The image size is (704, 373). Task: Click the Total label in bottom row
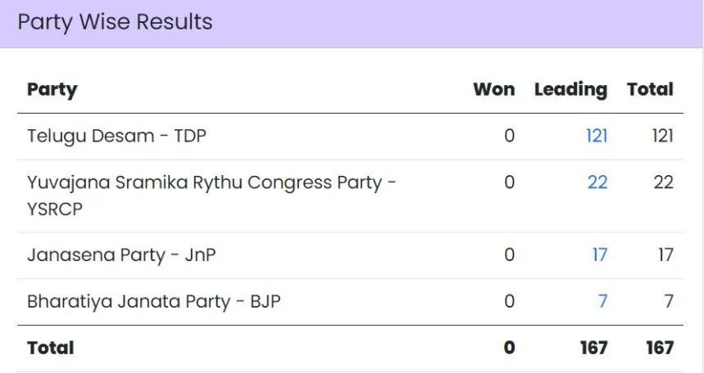click(51, 348)
